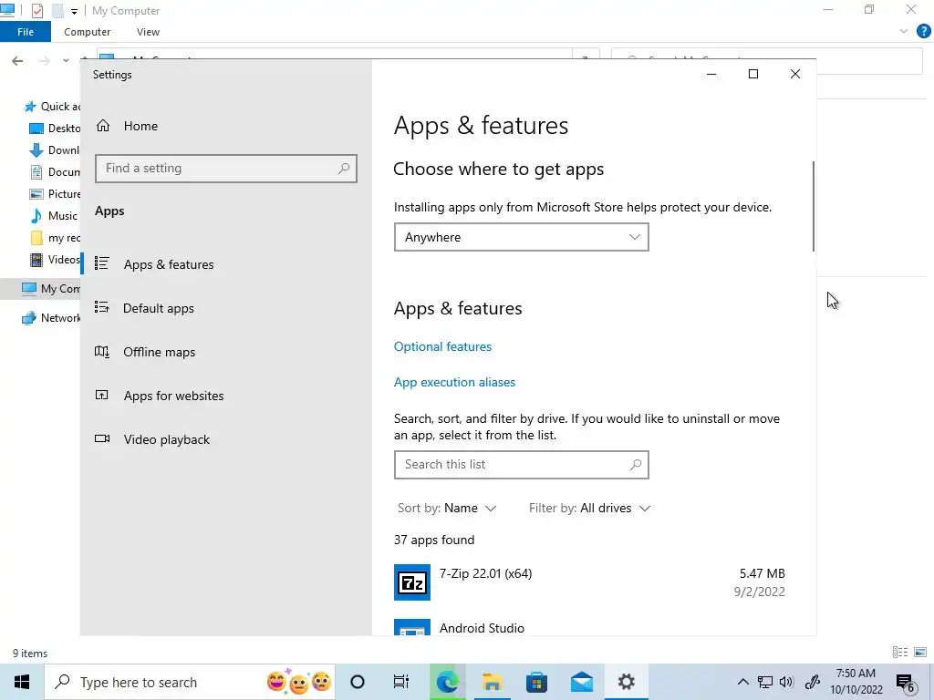This screenshot has height=700, width=934.
Task: Open Desktop folder in Explorer sidebar
Action: (55, 128)
